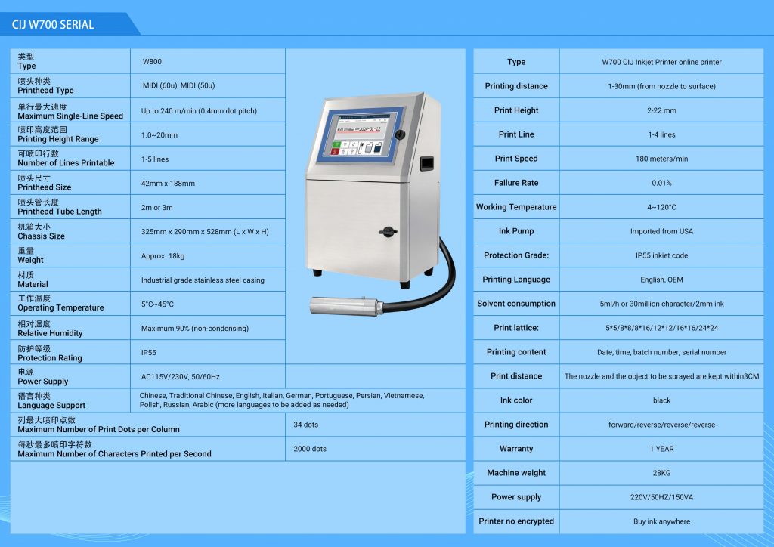The height and width of the screenshot is (547, 774).
Task: Click the Buy ink anywhere text
Action: [661, 521]
